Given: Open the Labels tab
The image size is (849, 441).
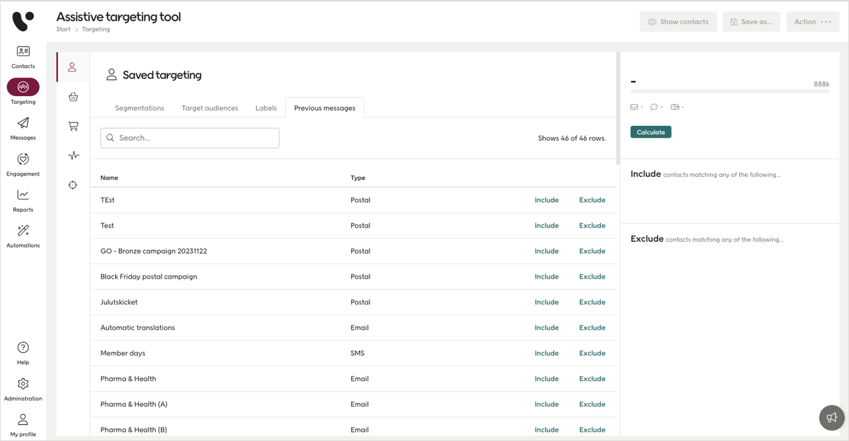Looking at the screenshot, I should [266, 108].
